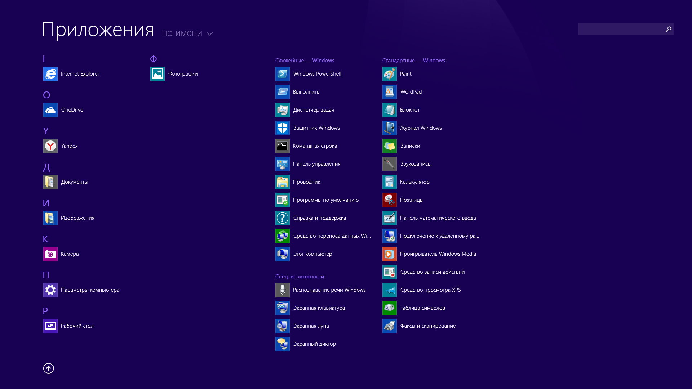
Task: Launch the Yandex browser icon
Action: [50, 146]
